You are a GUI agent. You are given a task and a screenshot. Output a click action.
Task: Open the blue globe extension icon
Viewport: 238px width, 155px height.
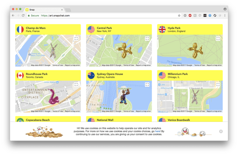click(x=210, y=15)
